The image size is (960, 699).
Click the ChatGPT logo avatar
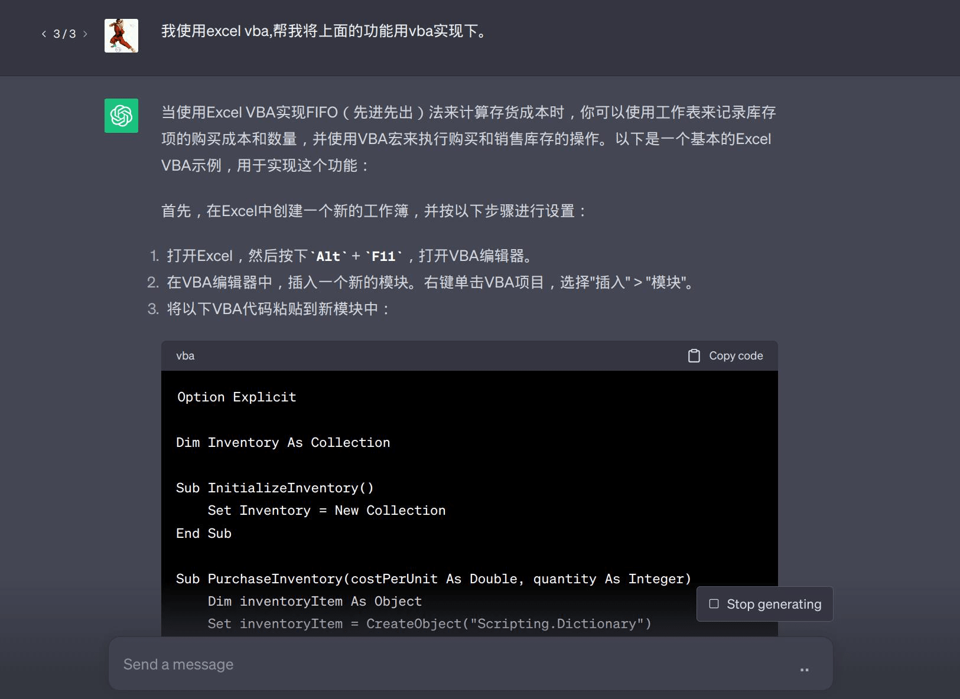[121, 116]
